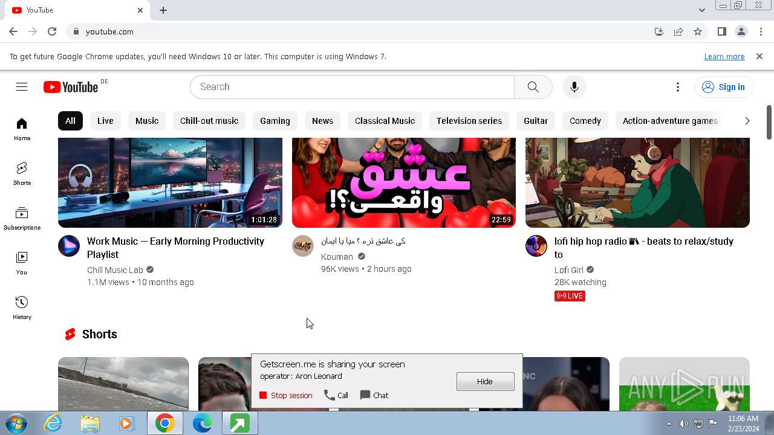Screen dimensions: 774x435
Task: Go to Home in sidebar
Action: [22, 129]
